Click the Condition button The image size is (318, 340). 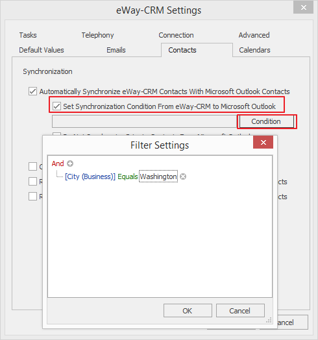[x=266, y=121]
